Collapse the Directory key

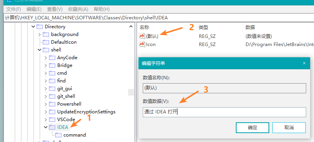pos(33,26)
